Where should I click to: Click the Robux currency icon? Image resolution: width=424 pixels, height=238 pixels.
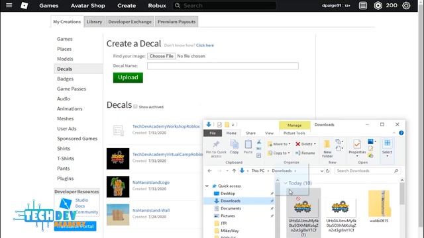pos(378,5)
